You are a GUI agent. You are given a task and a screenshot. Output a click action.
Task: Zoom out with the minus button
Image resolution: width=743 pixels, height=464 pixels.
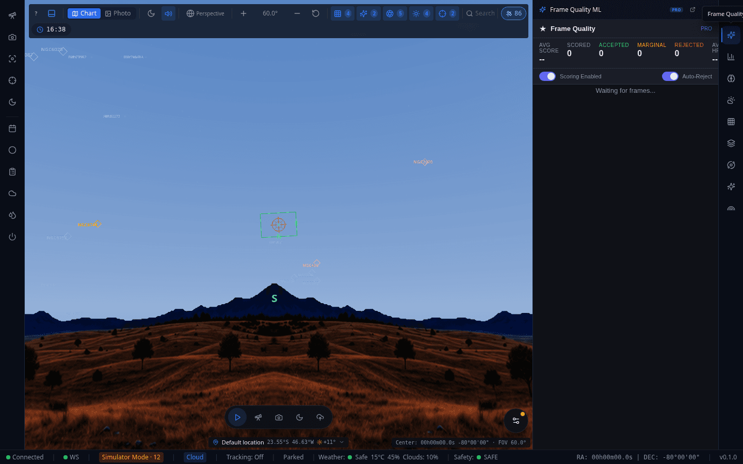pyautogui.click(x=297, y=13)
